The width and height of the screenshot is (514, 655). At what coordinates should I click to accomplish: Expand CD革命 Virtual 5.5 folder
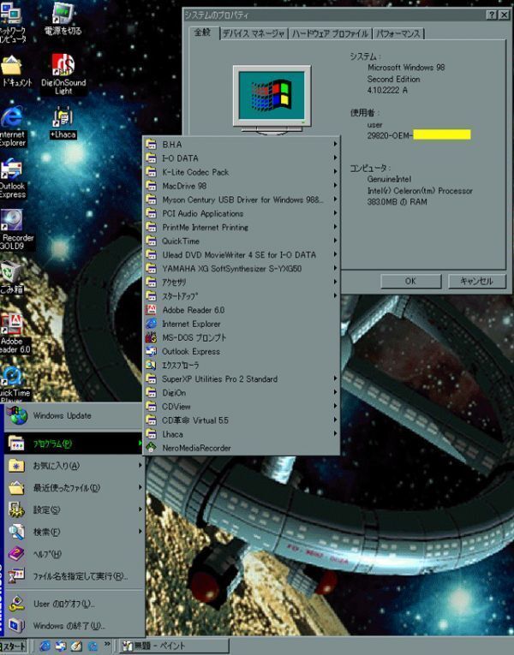[242, 420]
